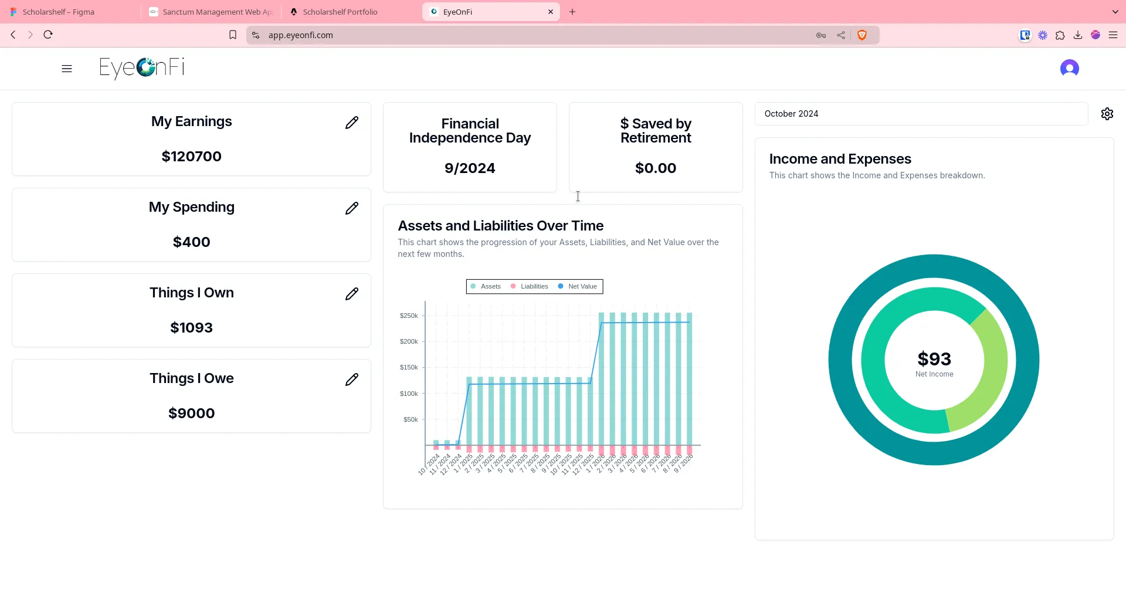
Task: Open a new browser tab
Action: pyautogui.click(x=572, y=12)
